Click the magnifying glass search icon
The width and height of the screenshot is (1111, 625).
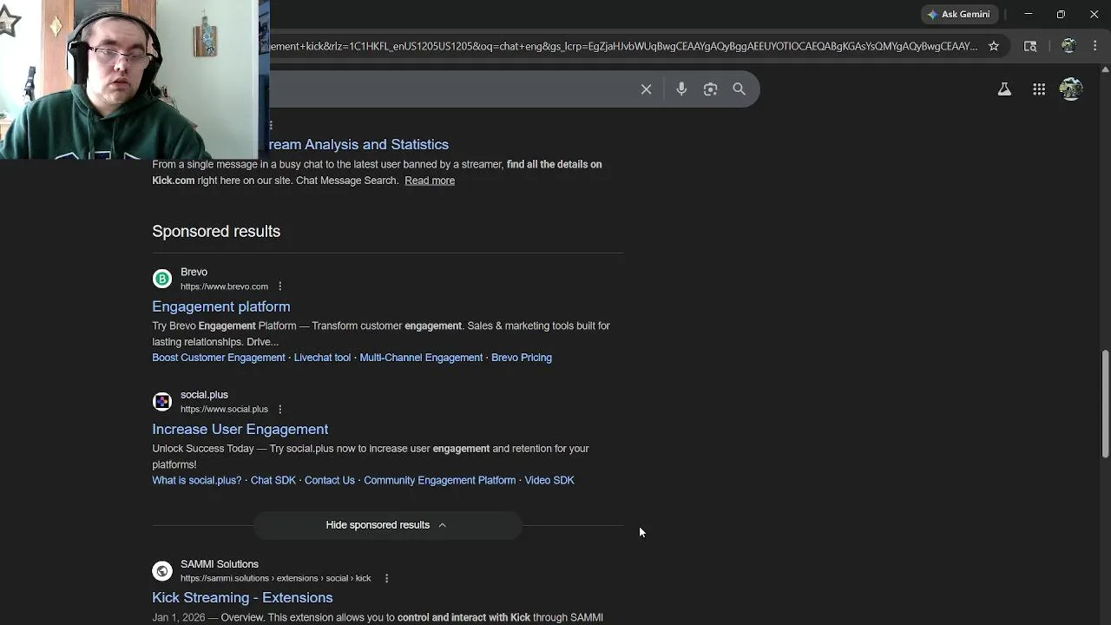740,89
